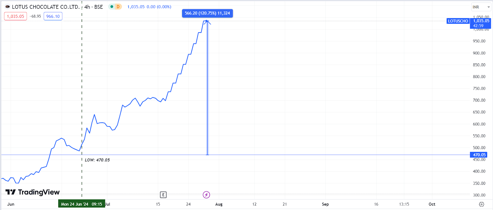Click the purple lightning bolt event icon
Image resolution: width=493 pixels, height=210 pixels.
(206, 195)
